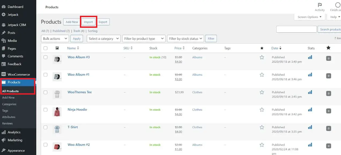The width and height of the screenshot is (341, 155).
Task: Sort products by SKU column
Action: pyautogui.click(x=128, y=48)
